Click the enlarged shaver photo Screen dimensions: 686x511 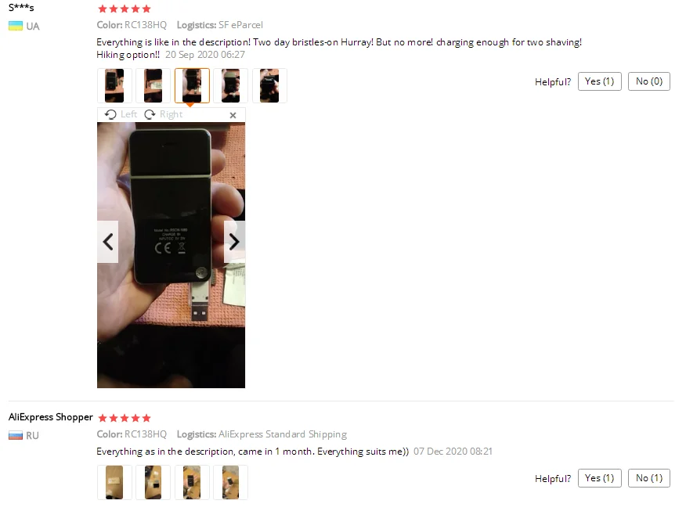point(171,255)
